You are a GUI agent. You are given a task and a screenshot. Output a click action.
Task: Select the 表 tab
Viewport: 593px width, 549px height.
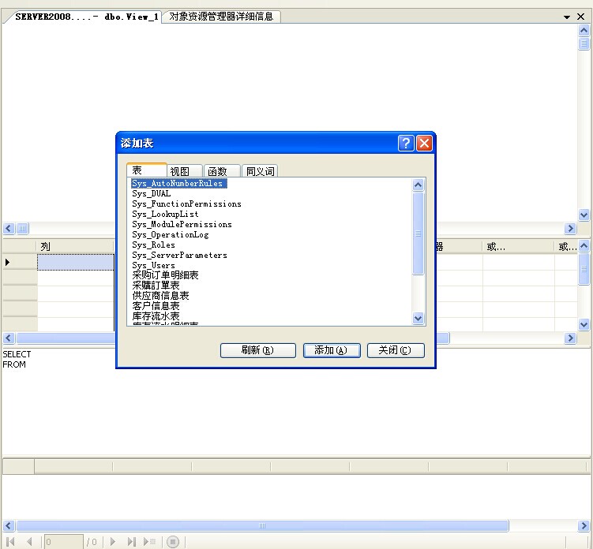tap(147, 170)
